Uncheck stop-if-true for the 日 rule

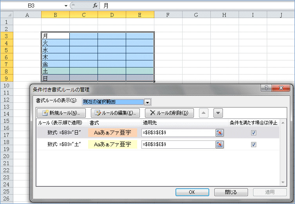tap(253, 133)
